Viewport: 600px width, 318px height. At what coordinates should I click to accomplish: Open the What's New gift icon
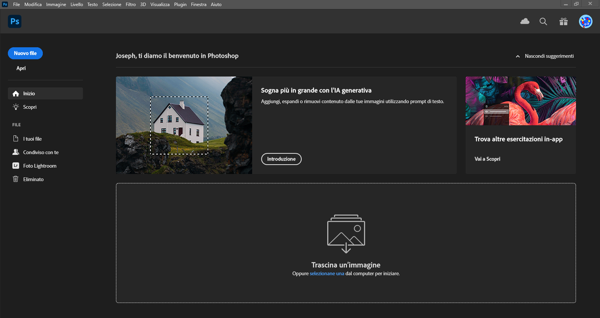[x=563, y=22]
